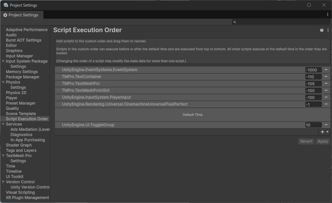
Task: Click the Revert button
Action: point(306,141)
